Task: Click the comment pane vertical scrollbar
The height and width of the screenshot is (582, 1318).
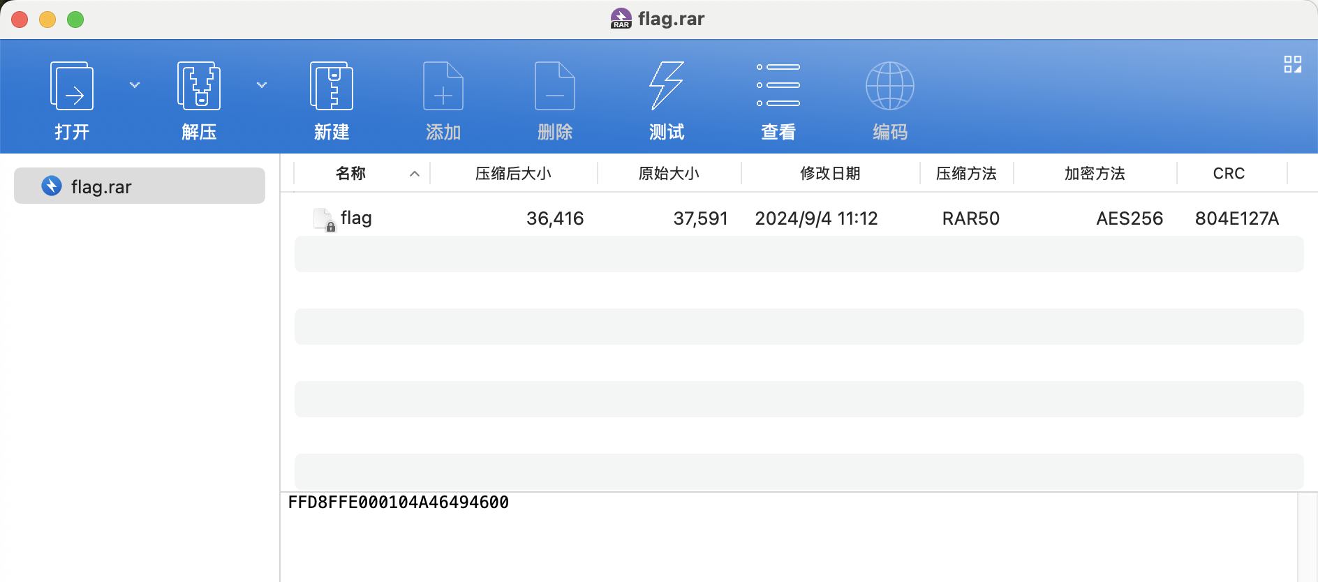Action: [1307, 537]
